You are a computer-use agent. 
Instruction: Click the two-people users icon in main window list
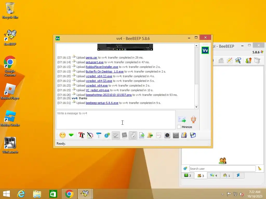223,161
